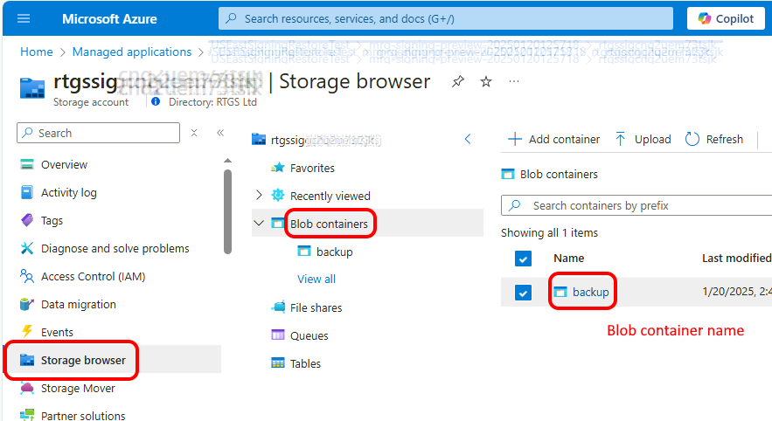Click the Activity log icon

27,192
